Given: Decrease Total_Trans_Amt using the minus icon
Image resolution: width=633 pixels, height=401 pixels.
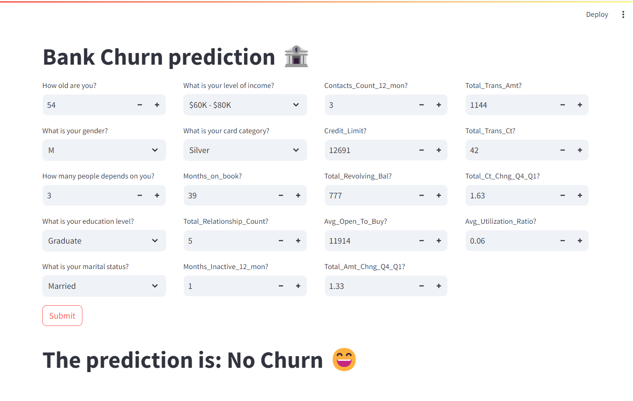Looking at the screenshot, I should click(562, 105).
